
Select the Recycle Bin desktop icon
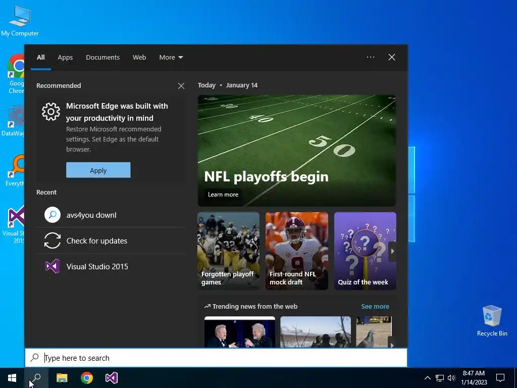click(x=492, y=321)
